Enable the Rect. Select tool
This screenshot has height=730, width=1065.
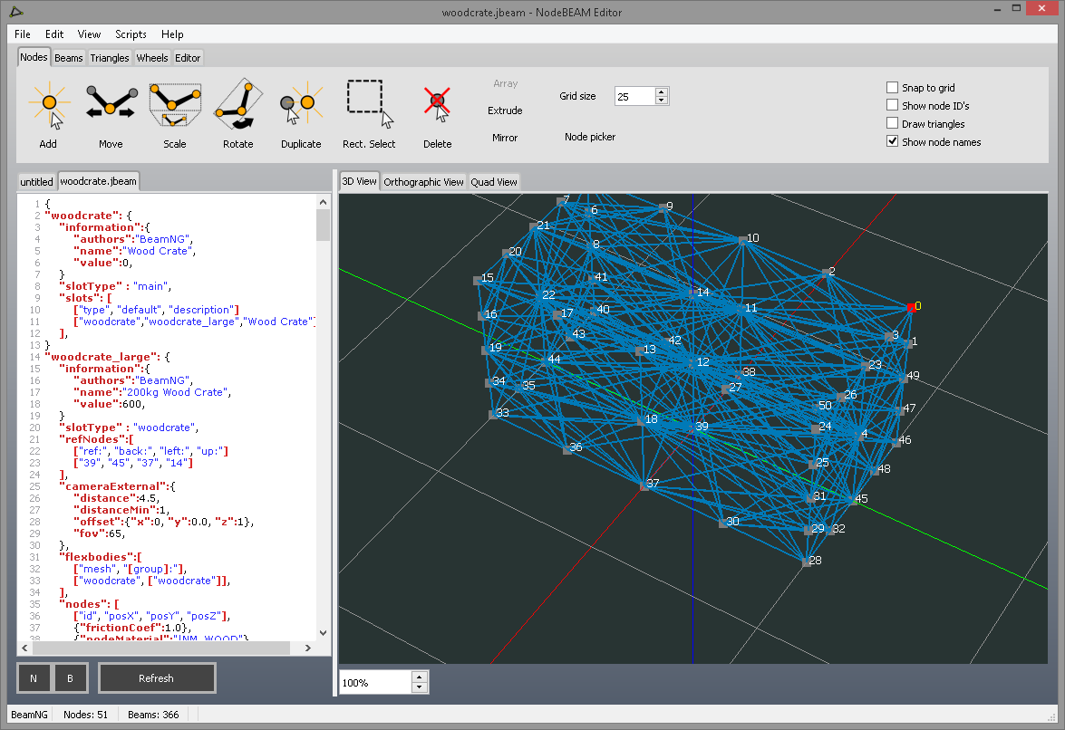pyautogui.click(x=369, y=113)
